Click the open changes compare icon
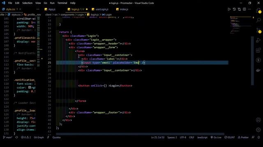The image size is (263, 147). coord(239,9)
